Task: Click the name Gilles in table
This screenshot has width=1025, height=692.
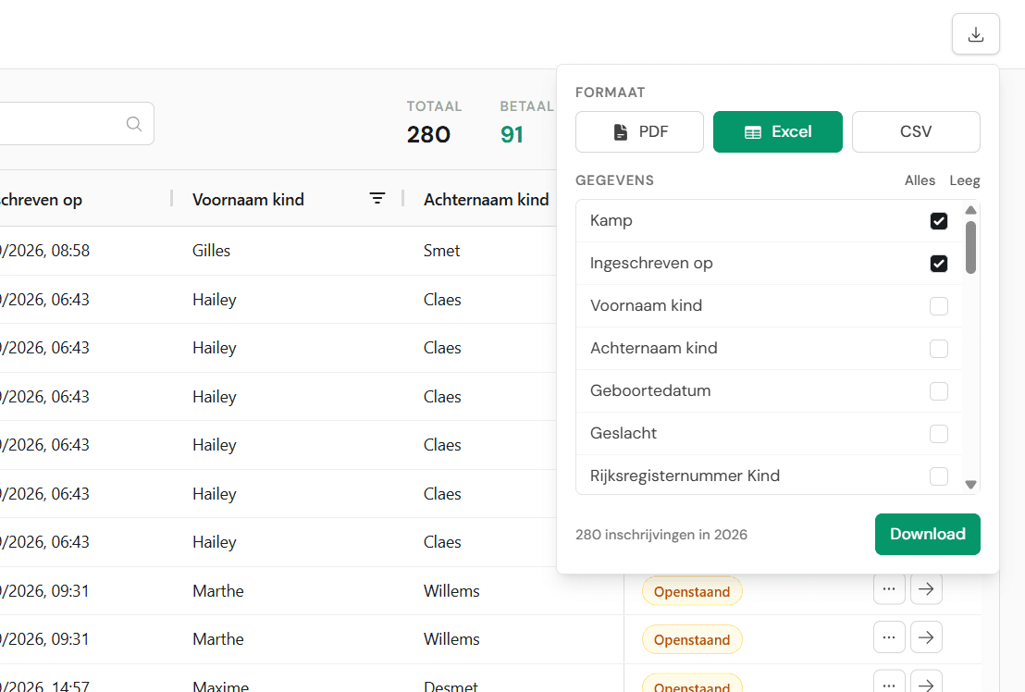Action: (x=211, y=251)
